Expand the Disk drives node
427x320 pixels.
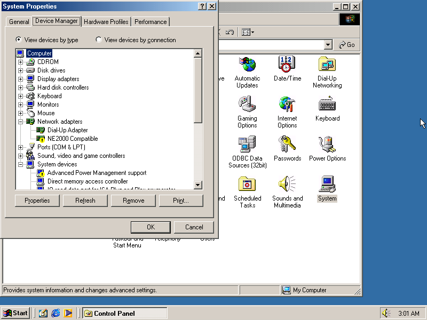click(x=20, y=70)
